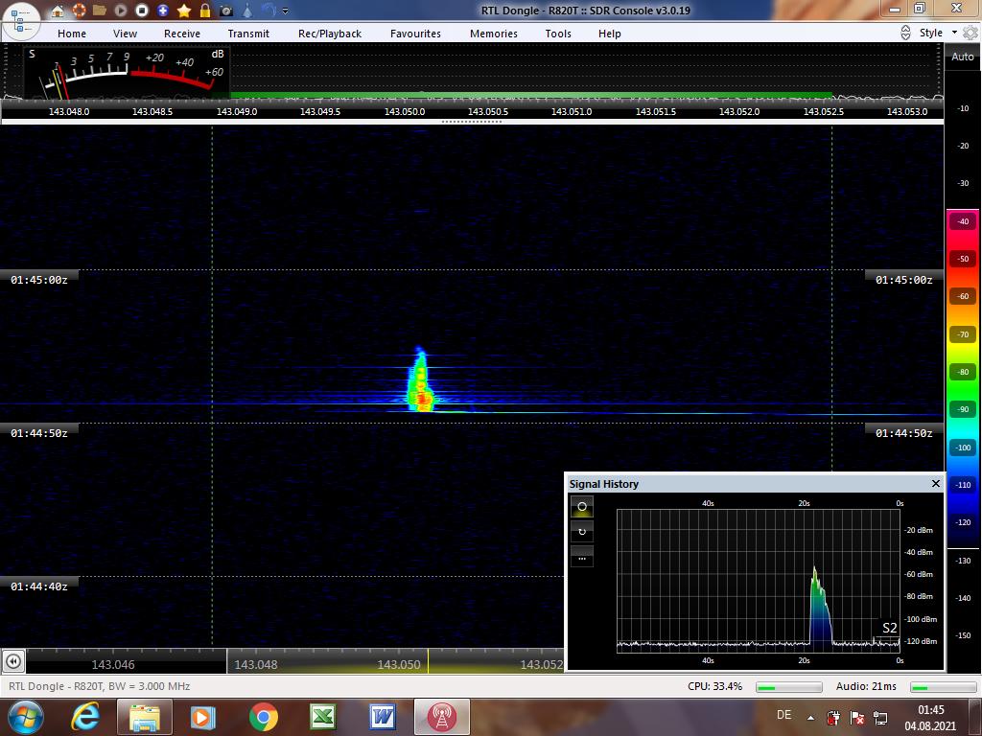982x736 pixels.
Task: Click the SDR Console antenna taskbar icon
Action: 441,717
